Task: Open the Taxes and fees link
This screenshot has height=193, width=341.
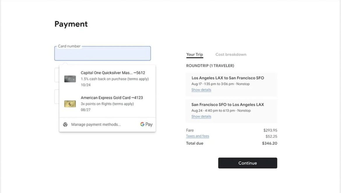Action: pos(198,136)
